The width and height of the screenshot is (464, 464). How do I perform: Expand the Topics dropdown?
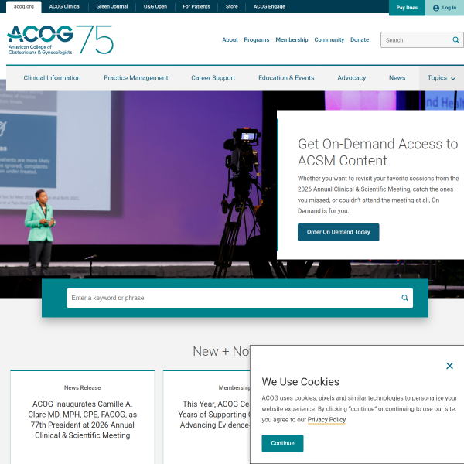(442, 78)
